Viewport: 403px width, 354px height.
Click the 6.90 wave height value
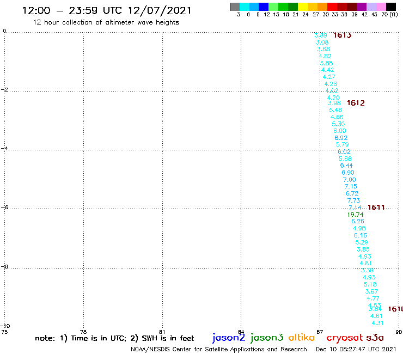pos(348,173)
